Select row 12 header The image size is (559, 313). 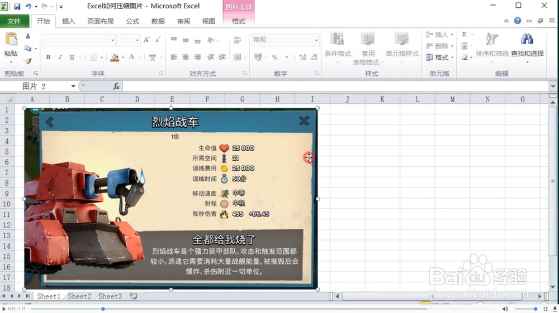(7, 225)
